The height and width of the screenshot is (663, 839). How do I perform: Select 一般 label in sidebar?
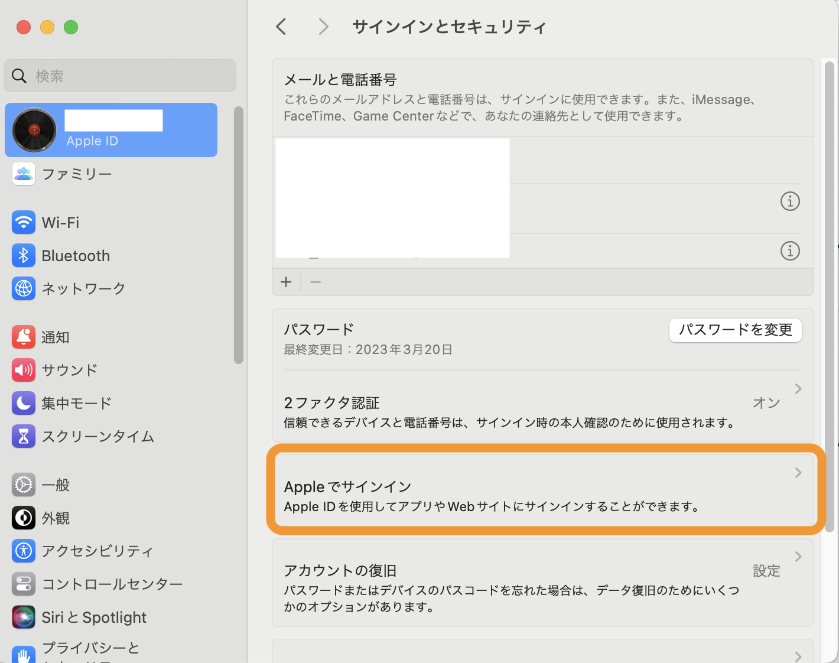tap(56, 485)
